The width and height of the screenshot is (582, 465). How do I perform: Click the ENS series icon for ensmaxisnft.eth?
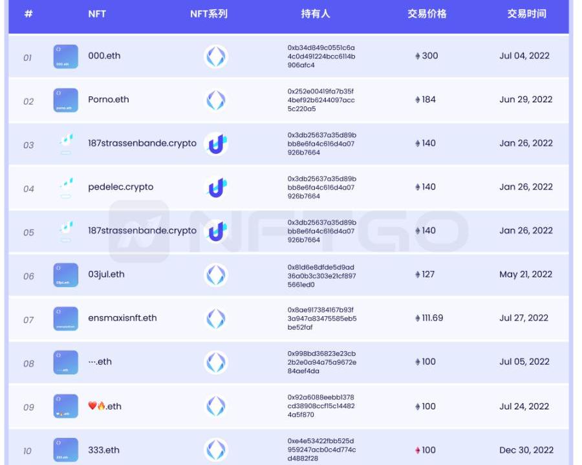216,319
